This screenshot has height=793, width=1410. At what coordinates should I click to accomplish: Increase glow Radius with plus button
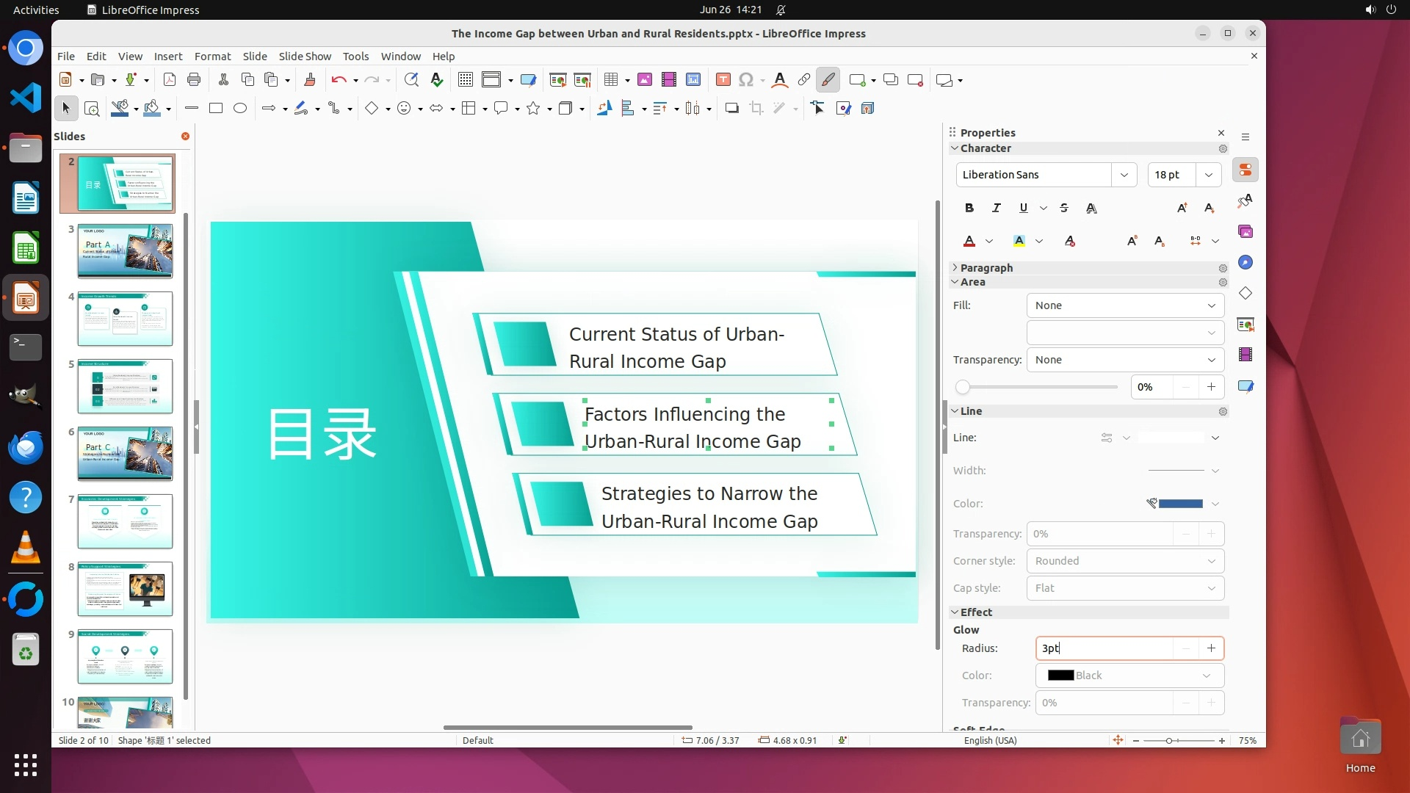pyautogui.click(x=1211, y=648)
